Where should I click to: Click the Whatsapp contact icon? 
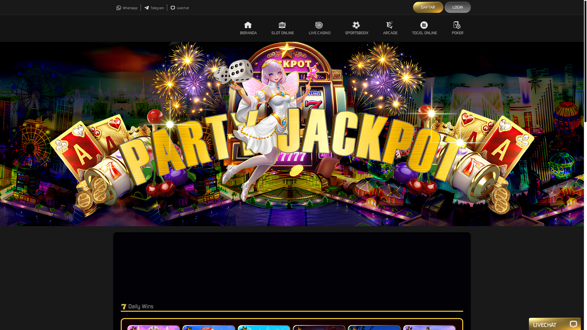[x=119, y=8]
